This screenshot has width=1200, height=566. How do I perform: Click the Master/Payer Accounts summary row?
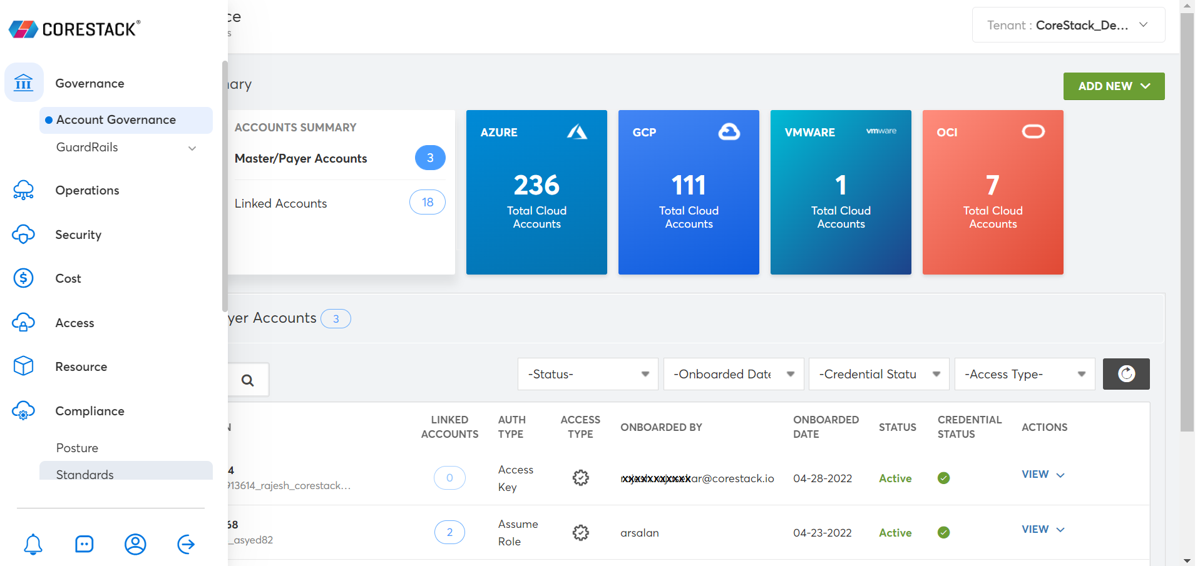pyautogui.click(x=340, y=158)
